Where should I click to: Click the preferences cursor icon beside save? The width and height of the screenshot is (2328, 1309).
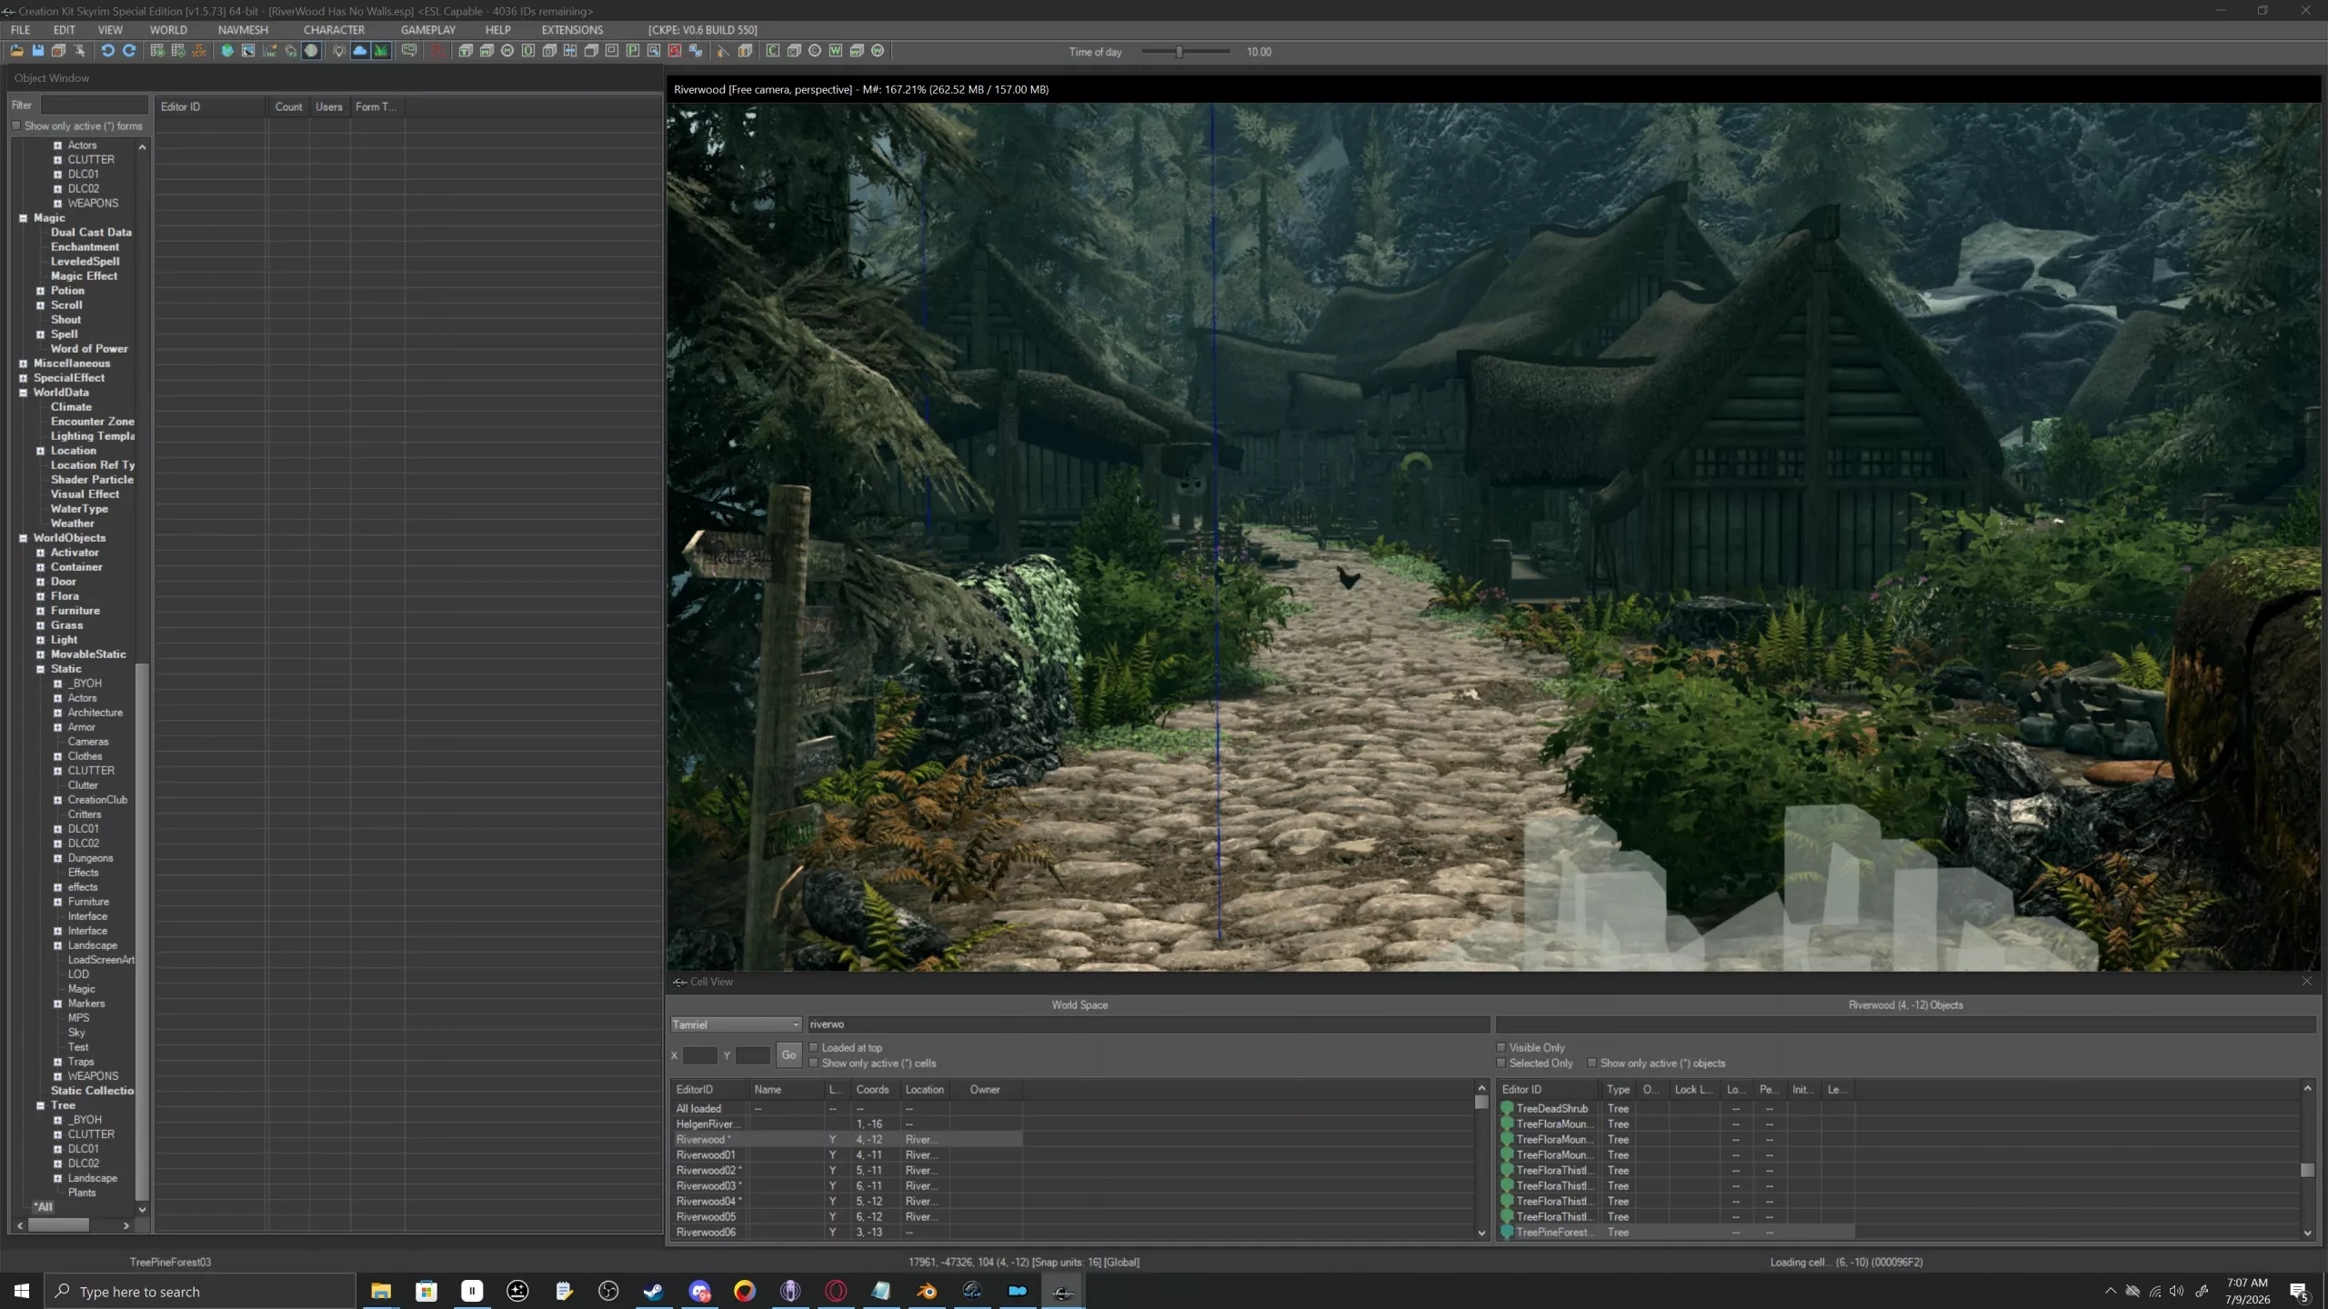click(x=79, y=51)
